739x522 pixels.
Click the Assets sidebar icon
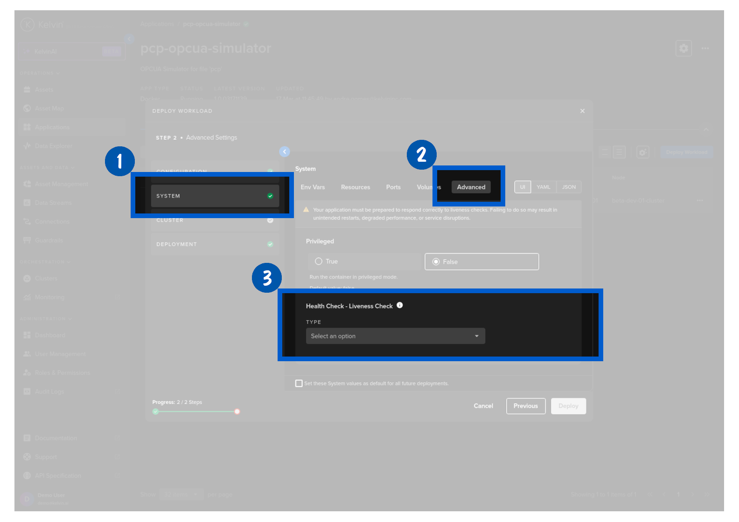[27, 89]
